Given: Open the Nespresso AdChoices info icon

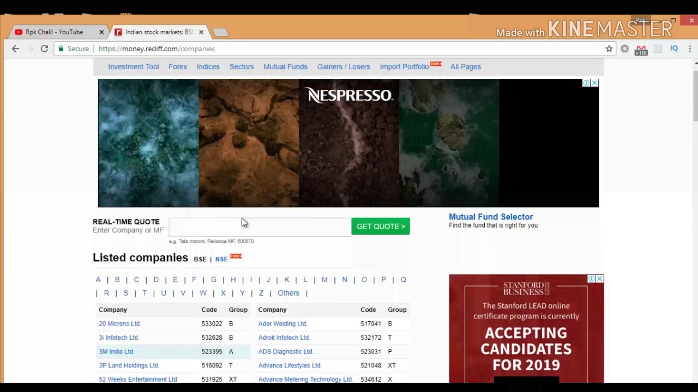Looking at the screenshot, I should (x=586, y=83).
